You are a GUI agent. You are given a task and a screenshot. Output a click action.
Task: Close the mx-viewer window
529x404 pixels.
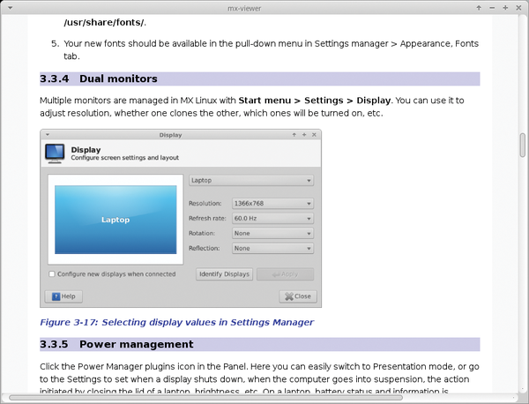tap(519, 8)
